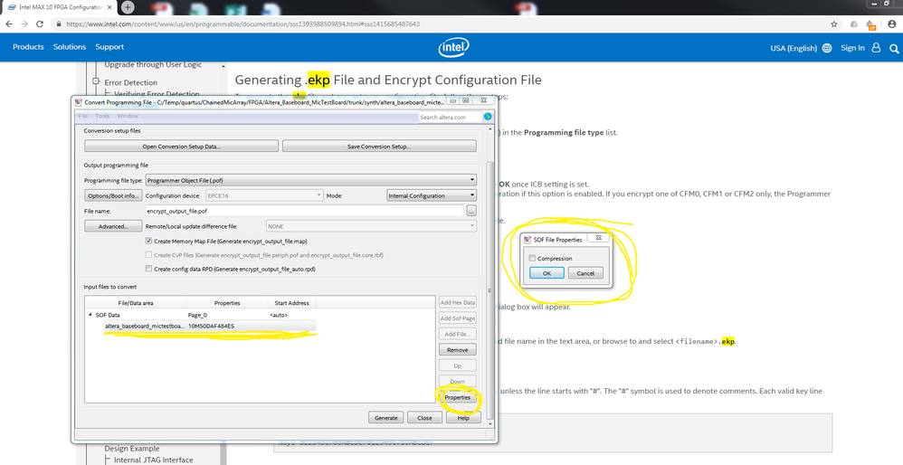This screenshot has width=903, height=465.
Task: Click the Close button in converter dialog
Action: [424, 418]
